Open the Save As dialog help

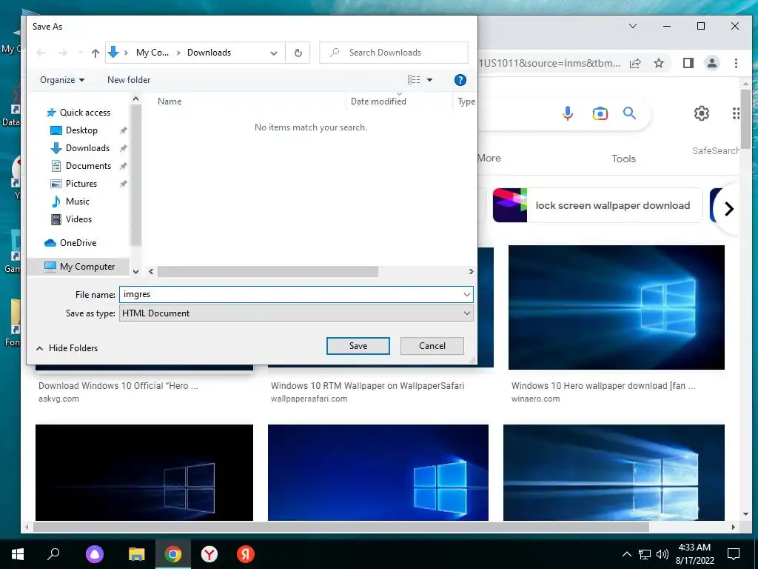pos(460,80)
